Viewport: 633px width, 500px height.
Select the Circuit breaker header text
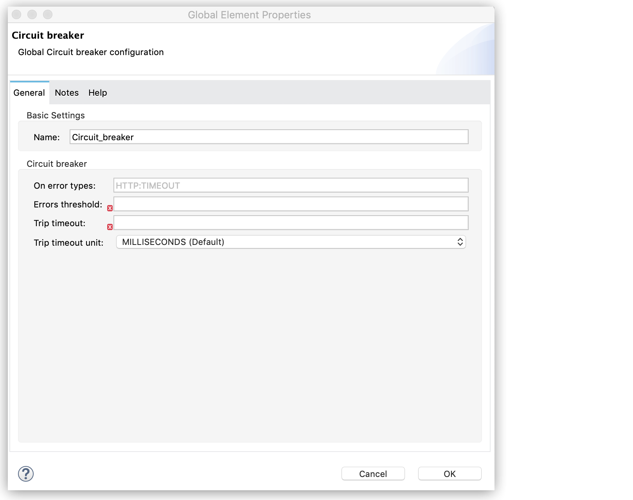tap(47, 35)
